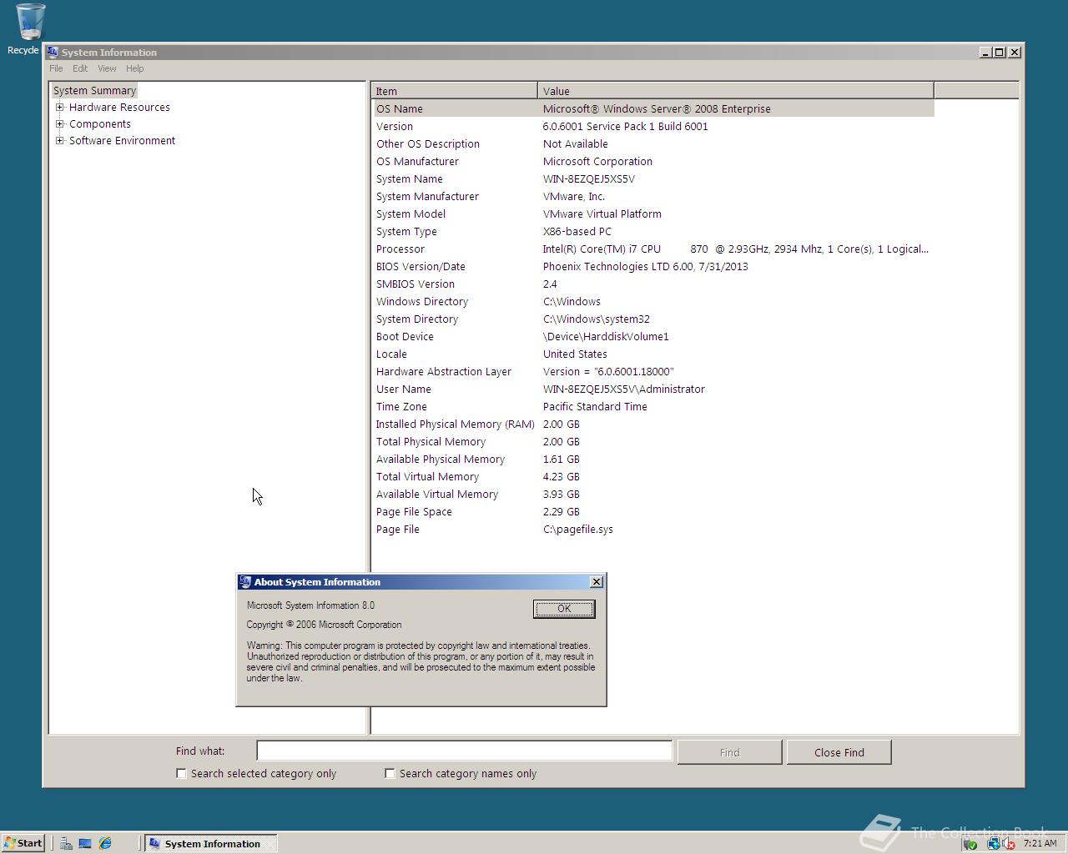This screenshot has height=854, width=1068.
Task: Click the Show Desktop quick launch icon
Action: 85,843
